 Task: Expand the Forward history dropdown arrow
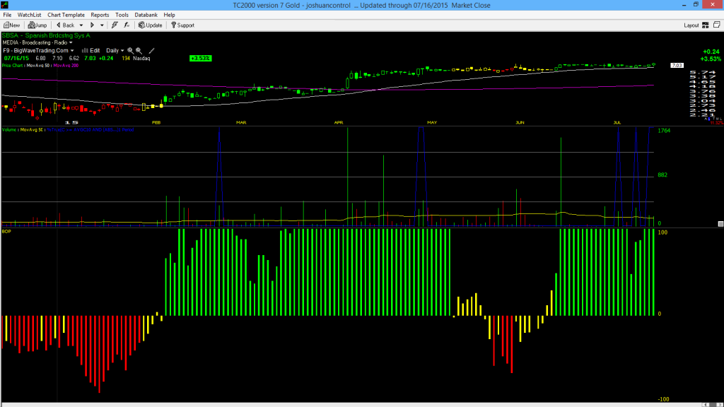[x=102, y=25]
